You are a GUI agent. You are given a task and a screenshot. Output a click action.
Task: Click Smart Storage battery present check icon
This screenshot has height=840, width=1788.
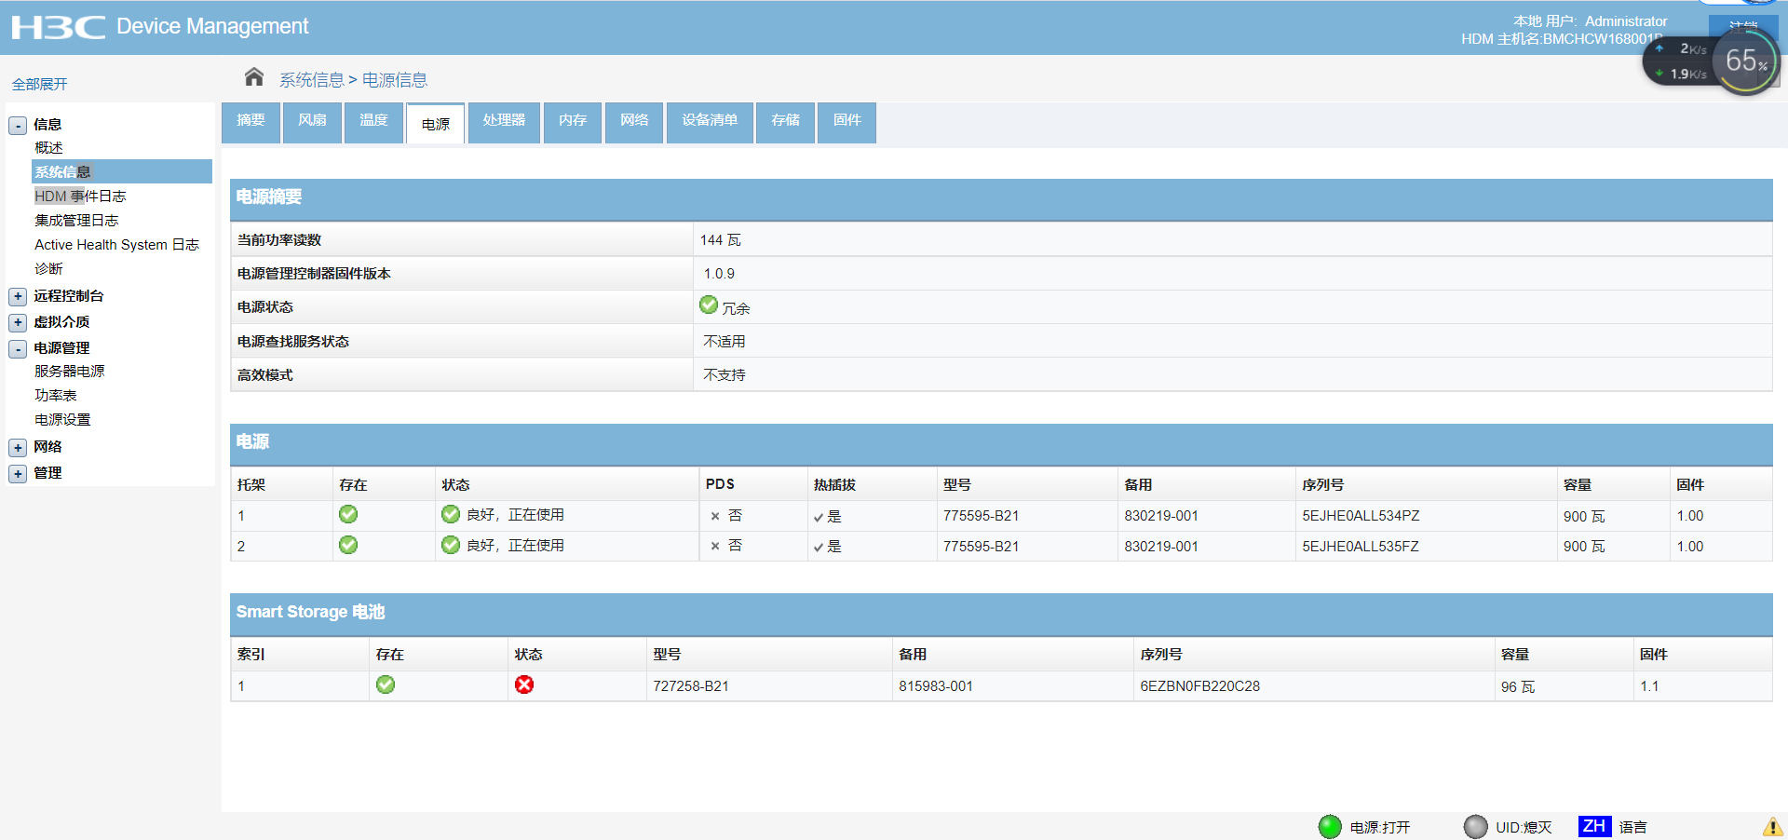(386, 684)
